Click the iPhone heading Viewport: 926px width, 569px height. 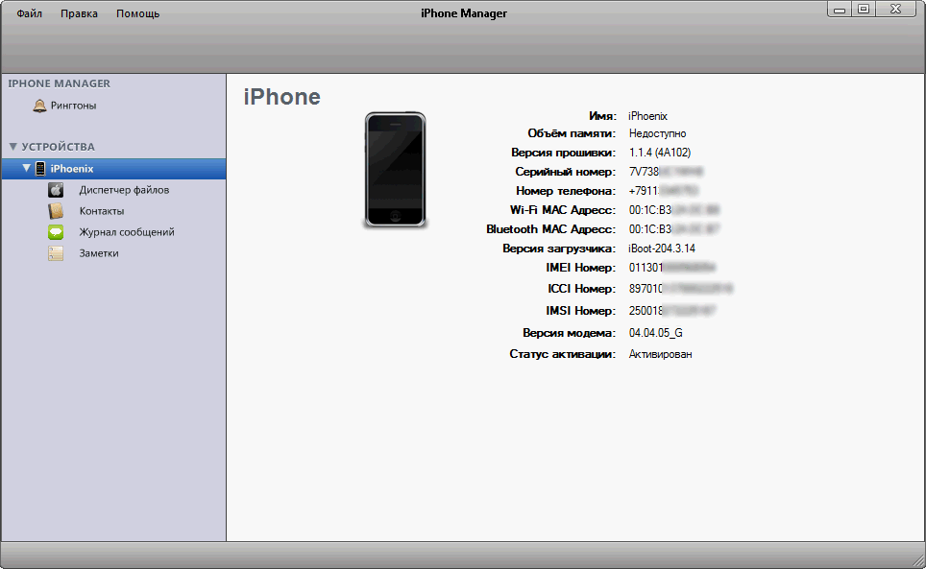pyautogui.click(x=281, y=97)
